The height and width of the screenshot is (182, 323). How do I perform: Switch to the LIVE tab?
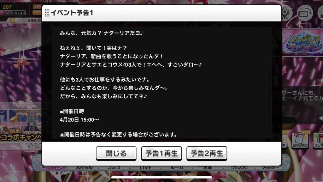145,167
